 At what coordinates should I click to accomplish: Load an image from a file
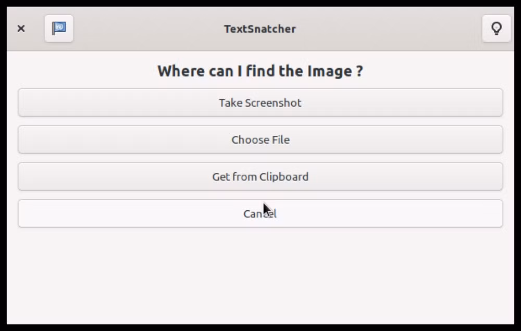(x=260, y=139)
